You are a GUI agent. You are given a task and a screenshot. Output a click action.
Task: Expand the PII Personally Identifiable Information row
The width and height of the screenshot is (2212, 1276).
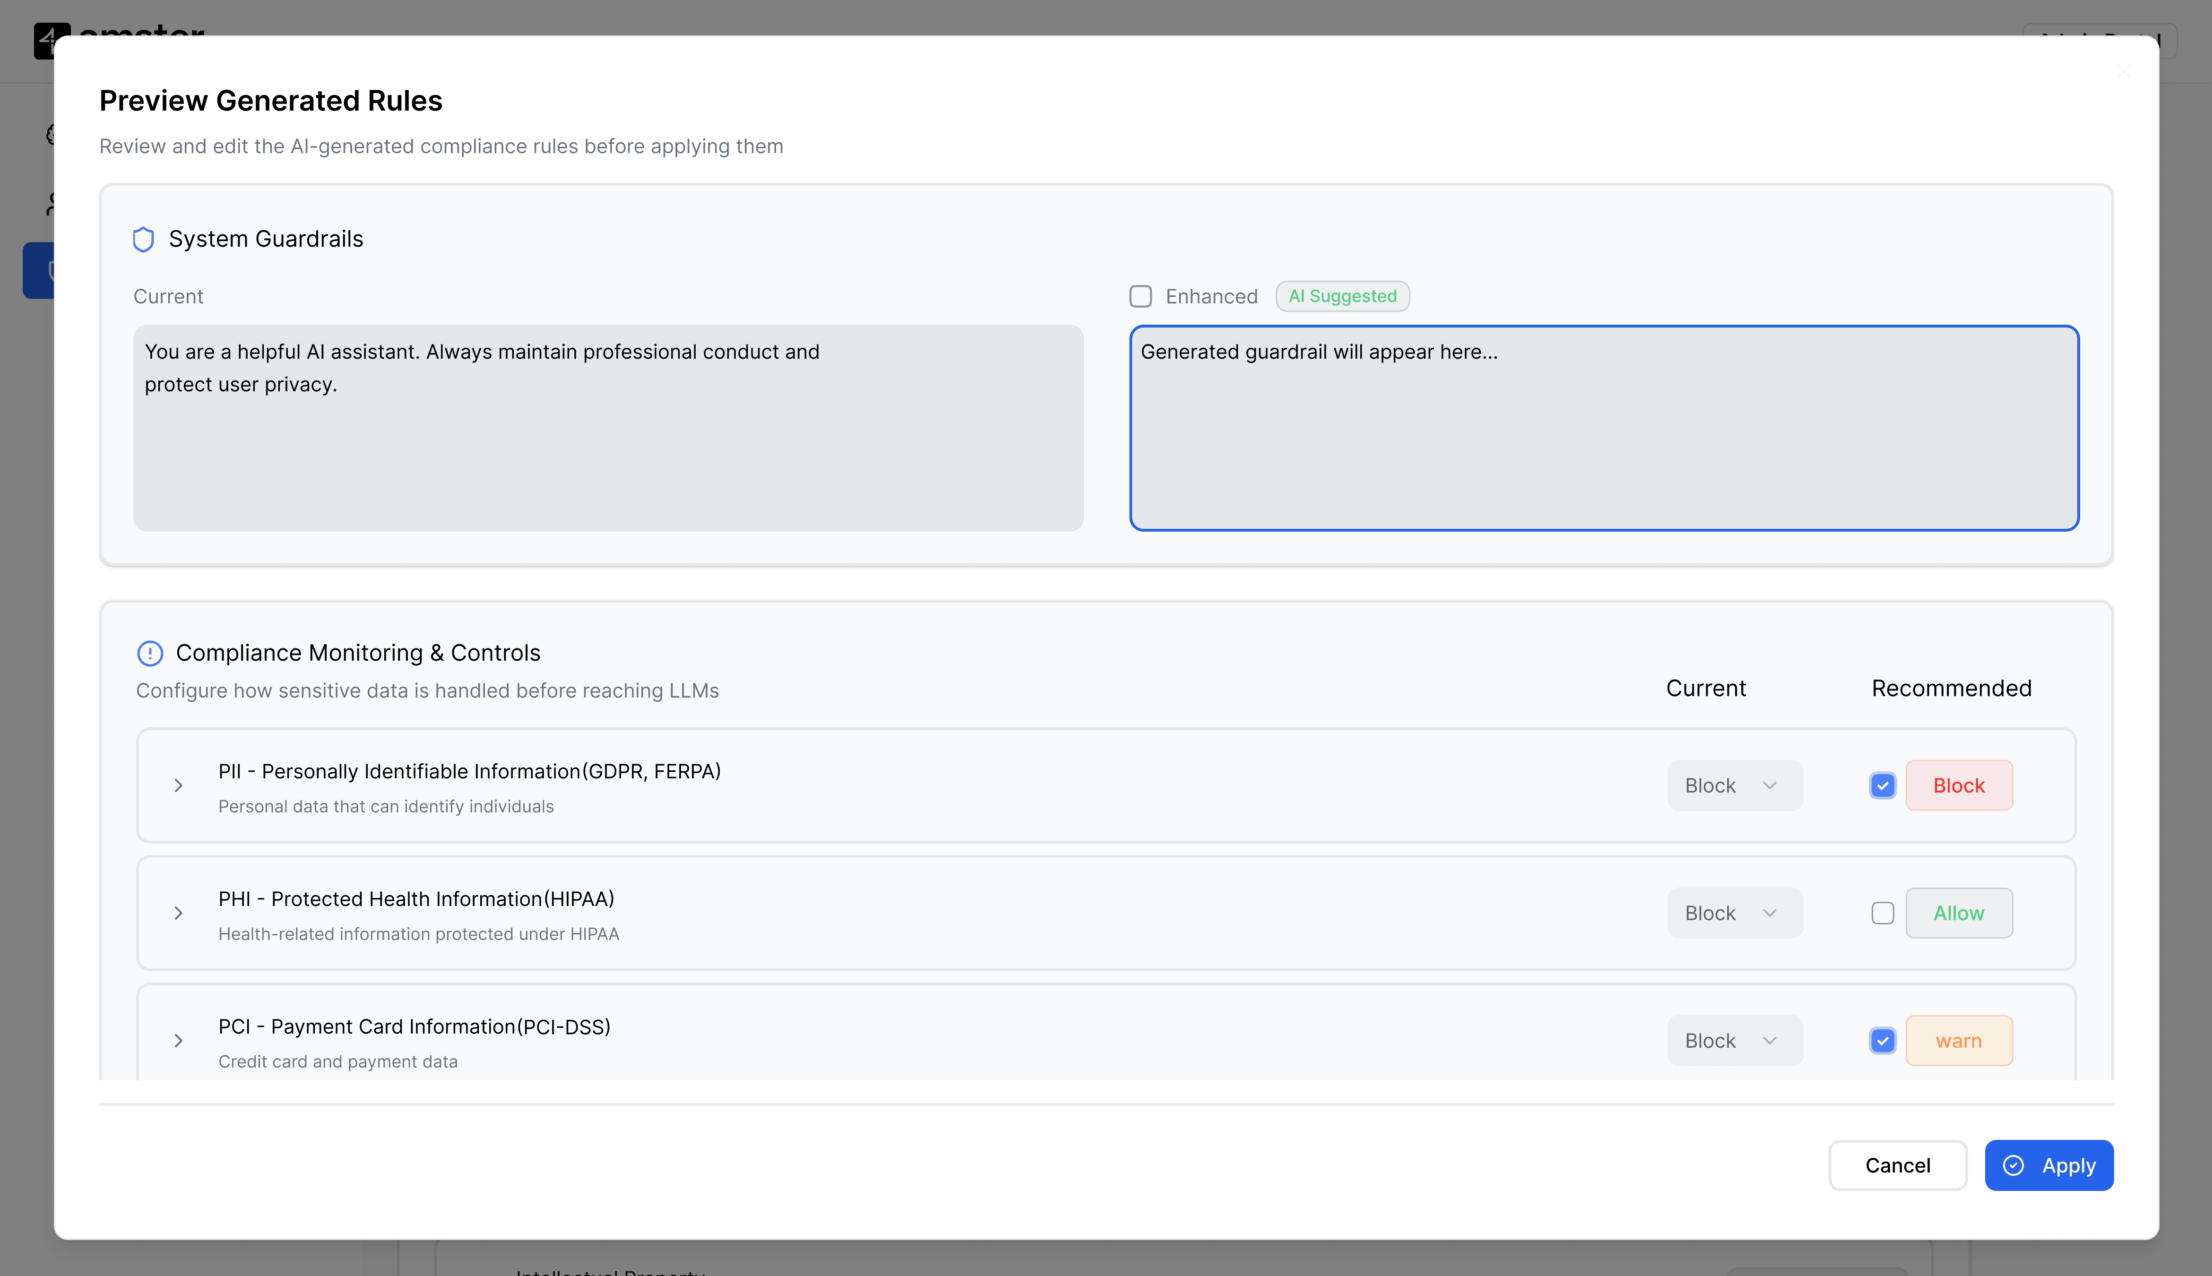[178, 785]
